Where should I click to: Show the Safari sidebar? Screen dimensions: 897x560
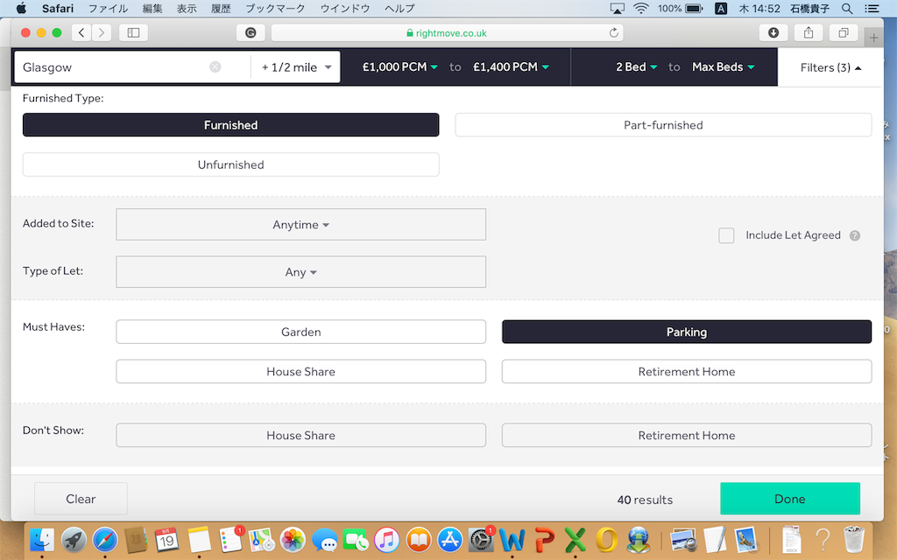pyautogui.click(x=133, y=32)
